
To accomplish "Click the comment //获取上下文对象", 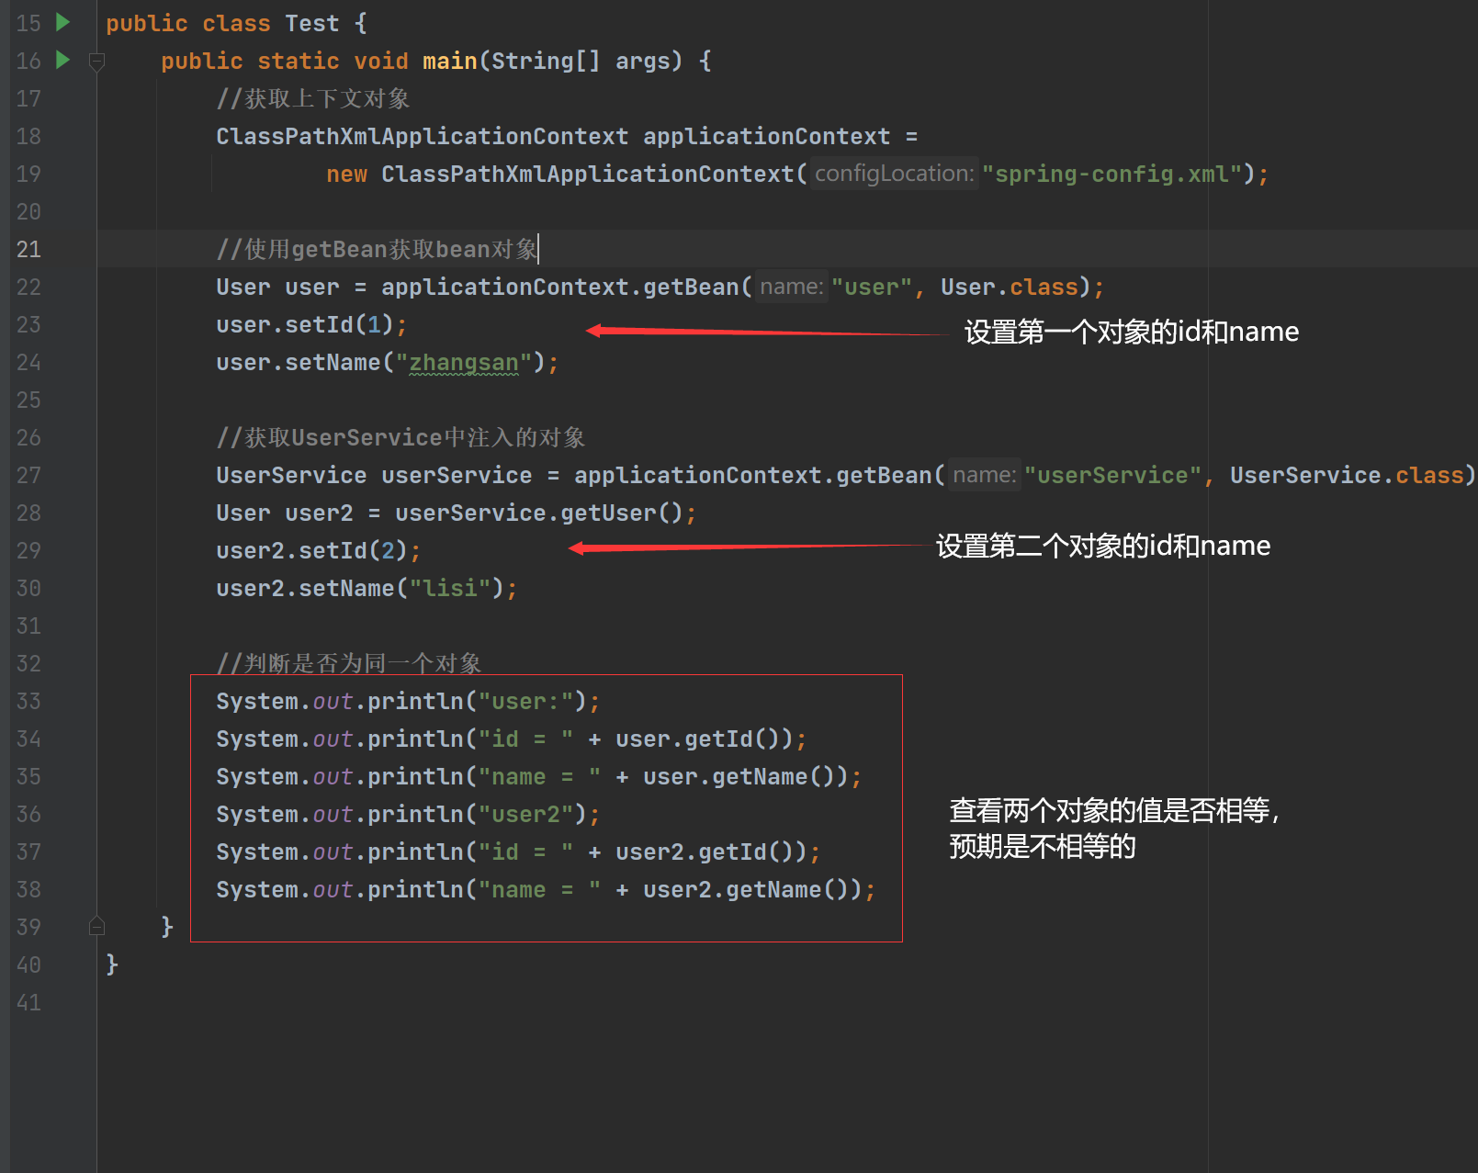I will coord(313,98).
